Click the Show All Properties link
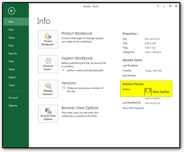 tap(133, 108)
